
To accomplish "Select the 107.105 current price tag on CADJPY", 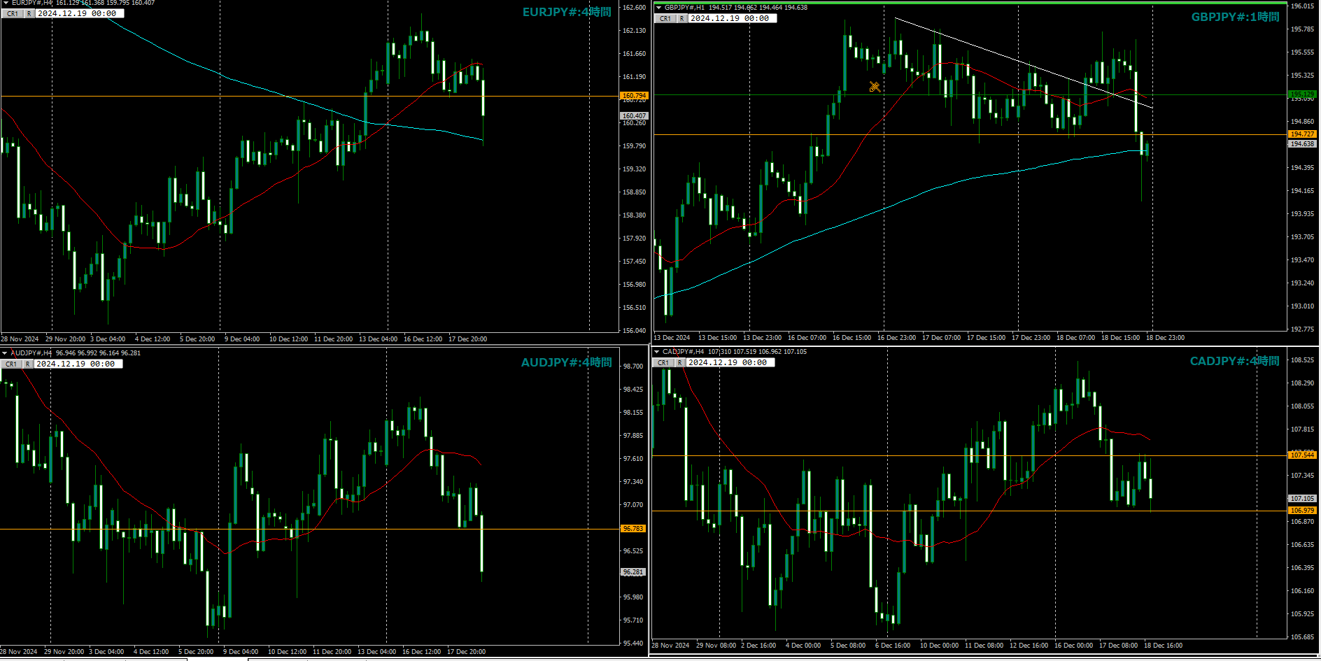I will click(x=1302, y=499).
